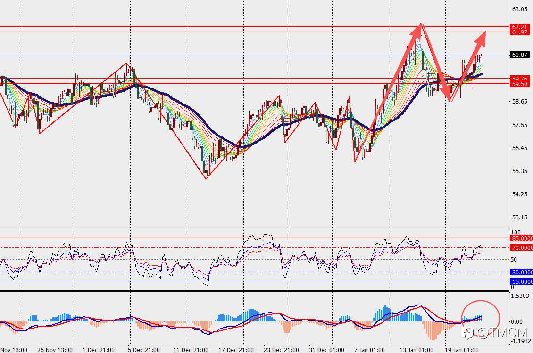Click the 63.05 price axis label
The image size is (533, 353).
click(x=520, y=9)
